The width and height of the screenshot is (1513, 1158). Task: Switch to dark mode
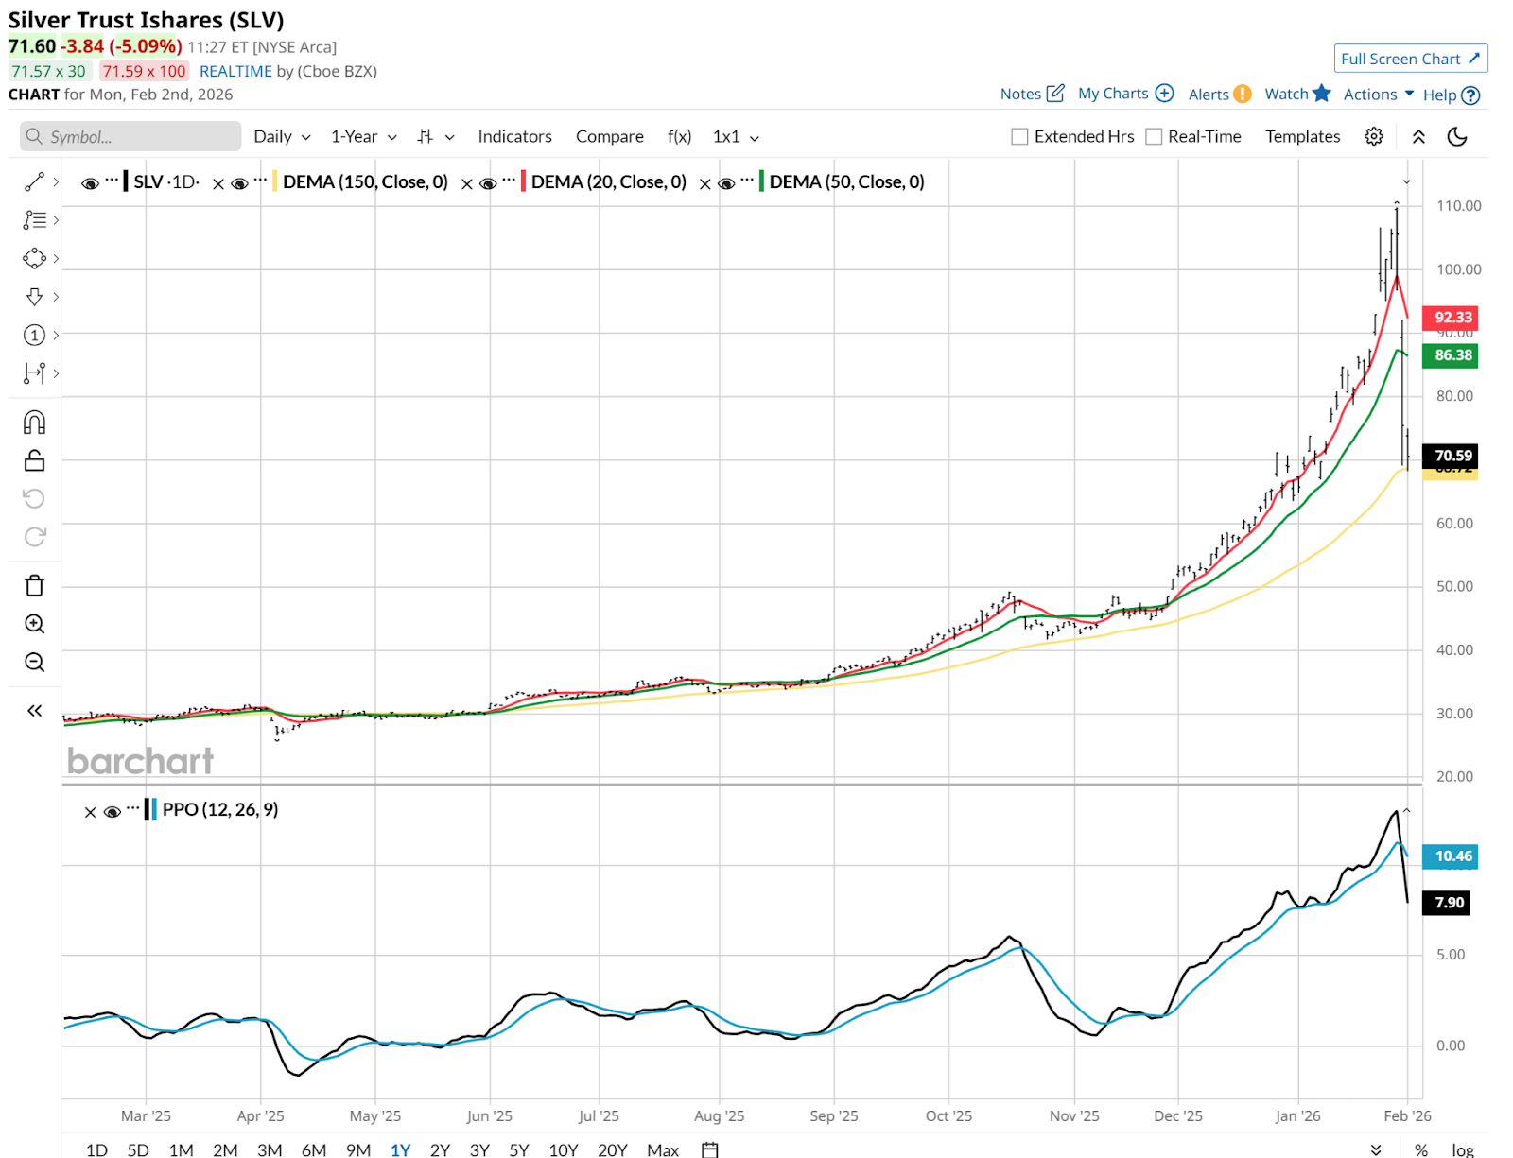coord(1457,137)
